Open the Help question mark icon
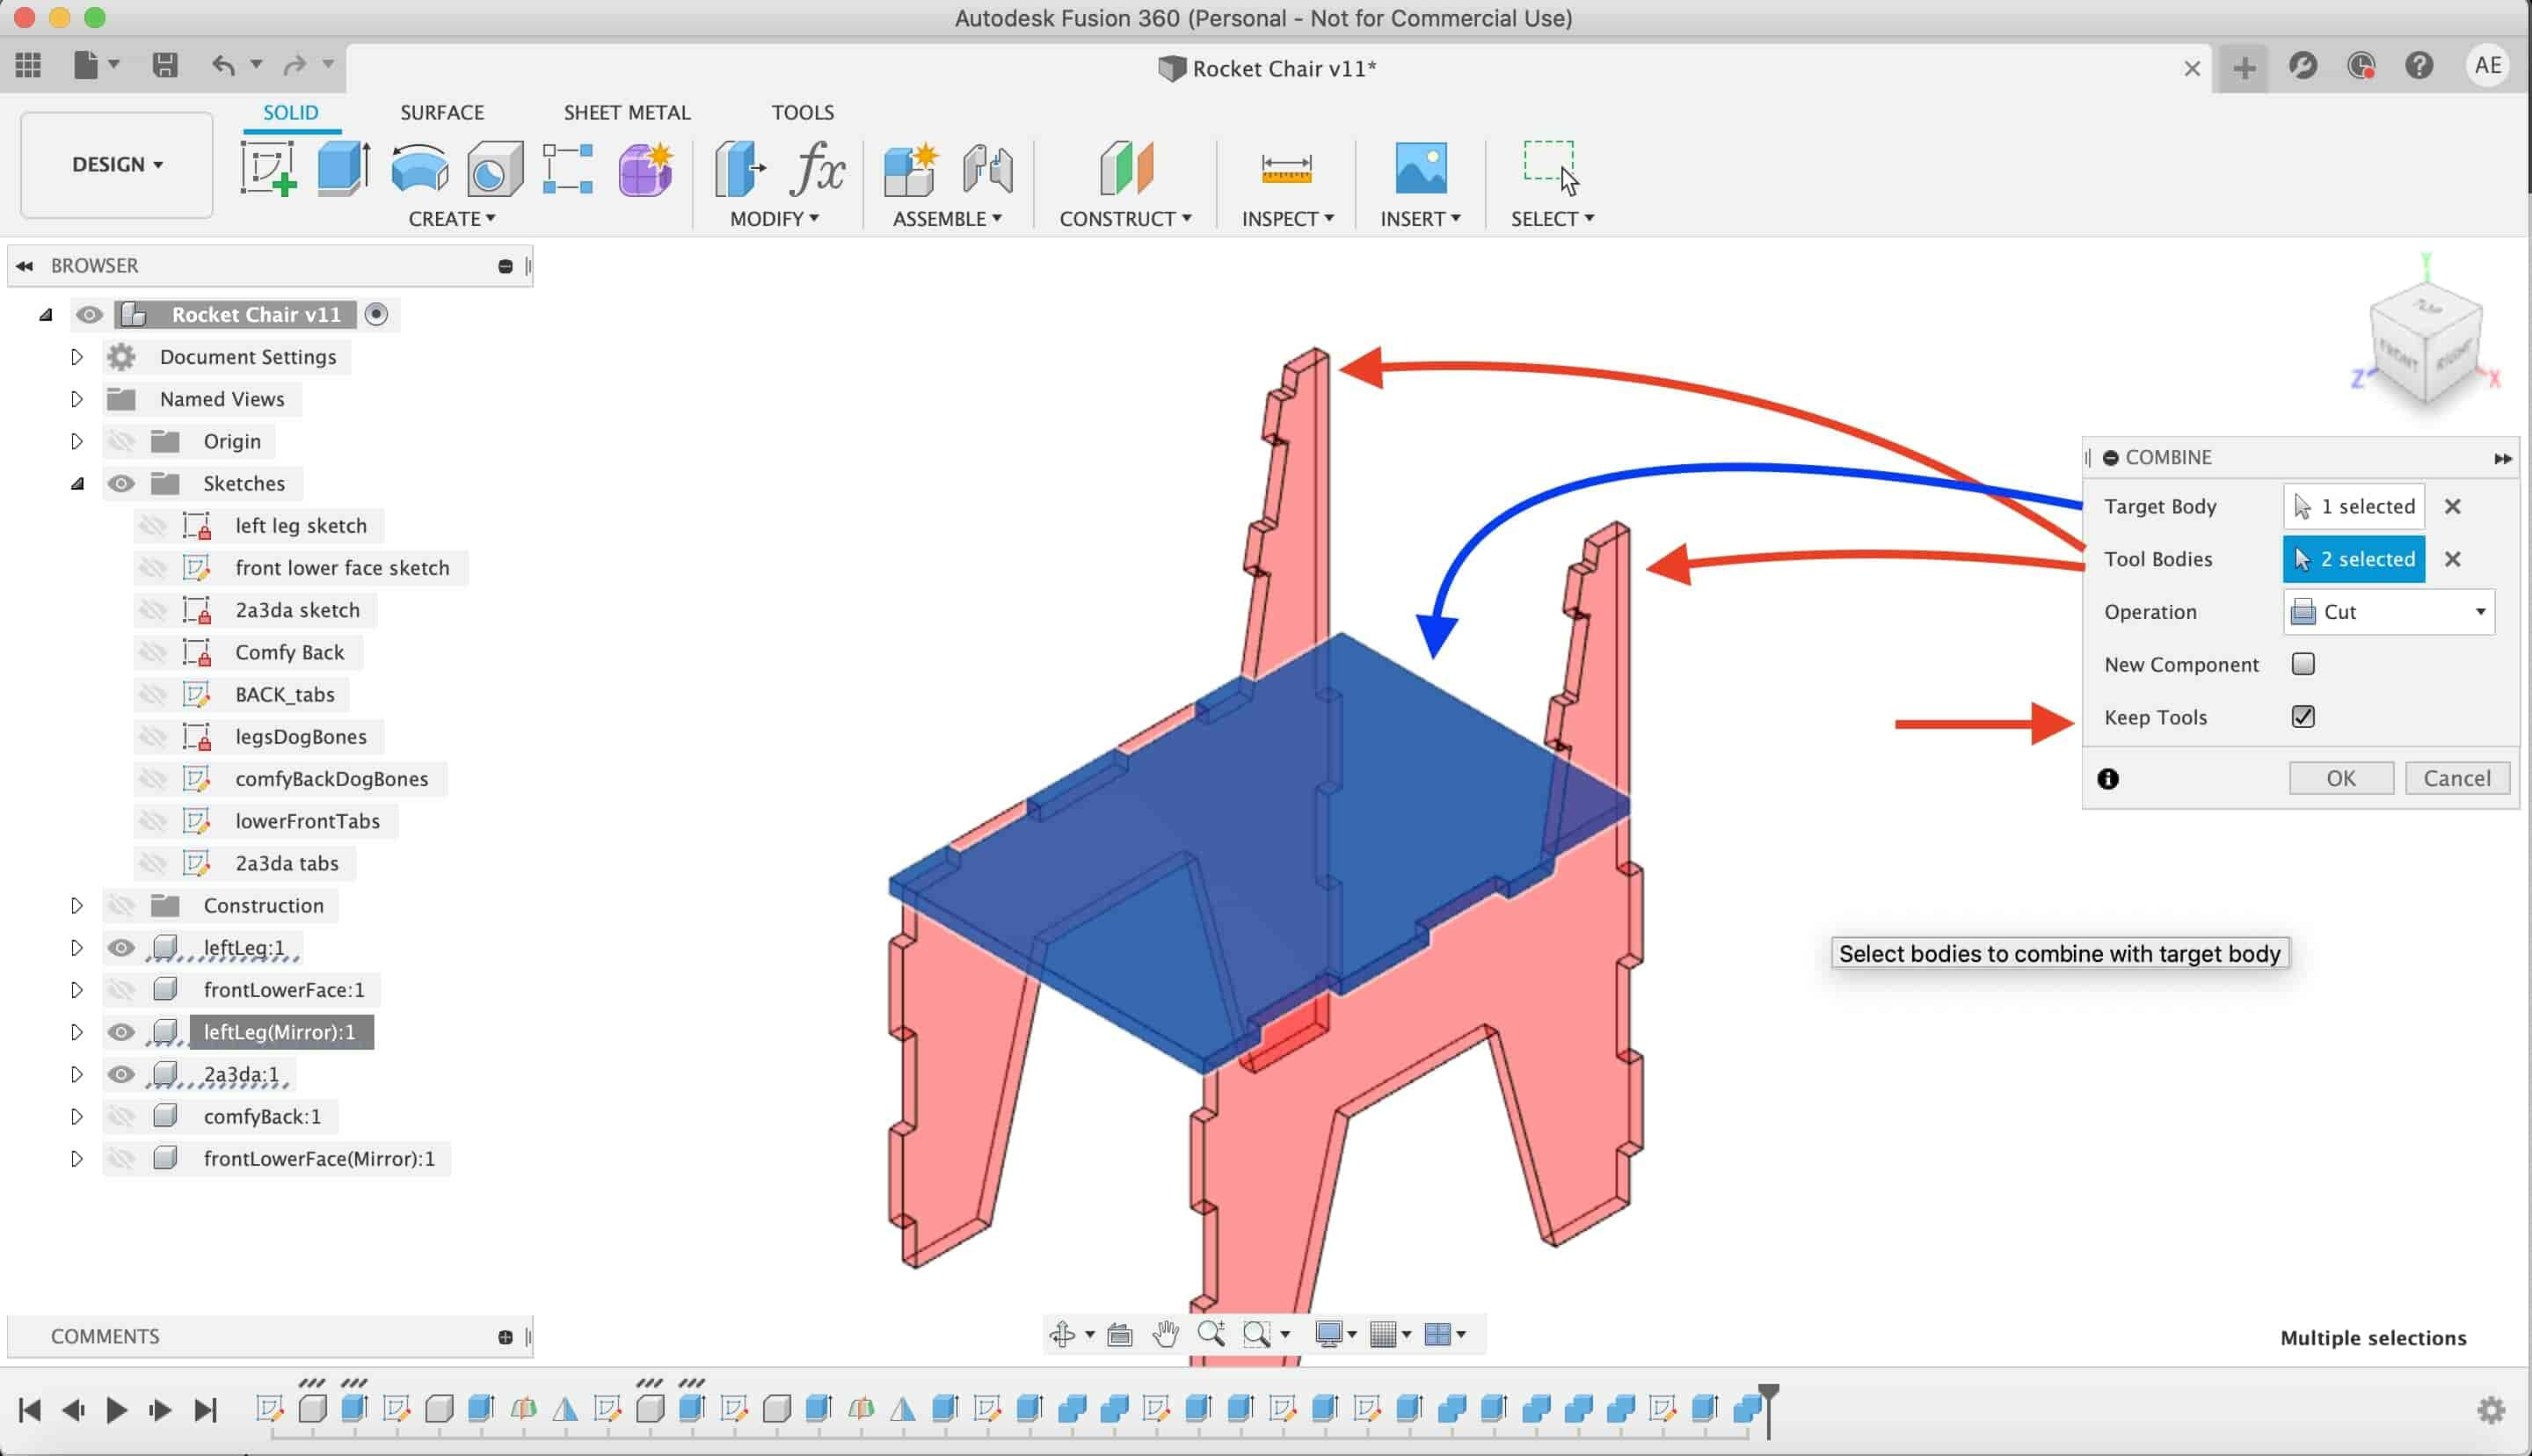The height and width of the screenshot is (1456, 2532). (2419, 66)
